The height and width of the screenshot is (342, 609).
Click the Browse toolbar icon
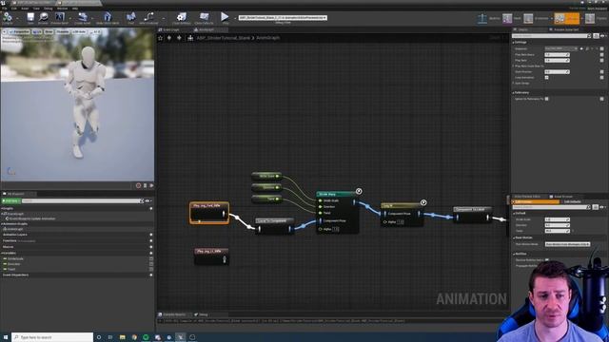[x=43, y=17]
